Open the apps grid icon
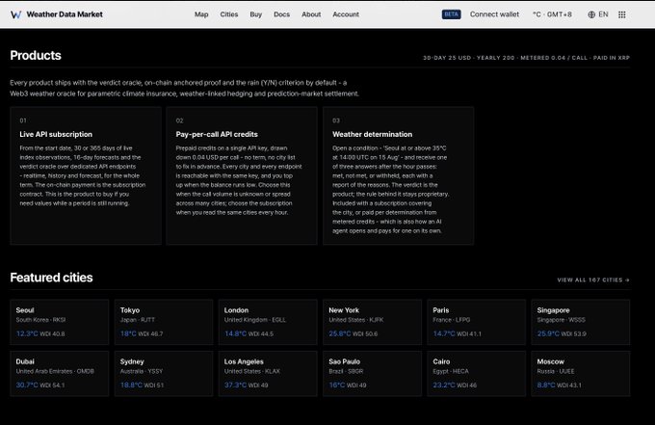The image size is (655, 425). (621, 14)
